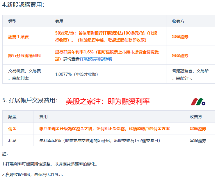Click the red-green logo icon
This screenshot has width=217, height=180.
click(x=198, y=102)
